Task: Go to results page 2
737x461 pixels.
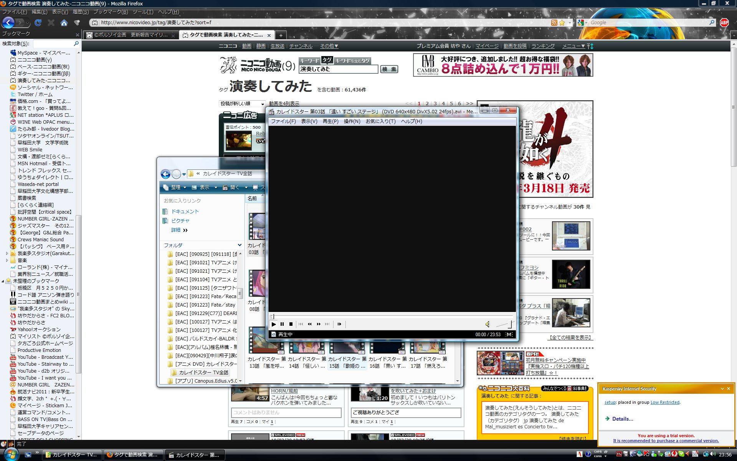Action: [x=427, y=104]
